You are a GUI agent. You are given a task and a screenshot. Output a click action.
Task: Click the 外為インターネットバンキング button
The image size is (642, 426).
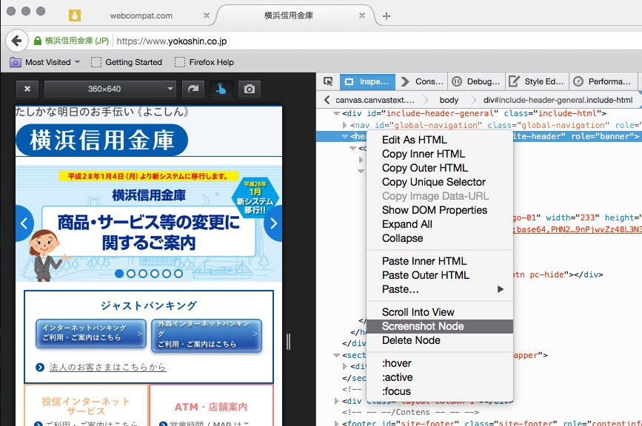pos(207,335)
